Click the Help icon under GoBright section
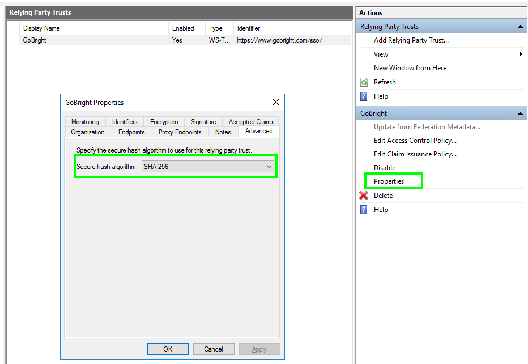This screenshot has width=528, height=364. (364, 210)
